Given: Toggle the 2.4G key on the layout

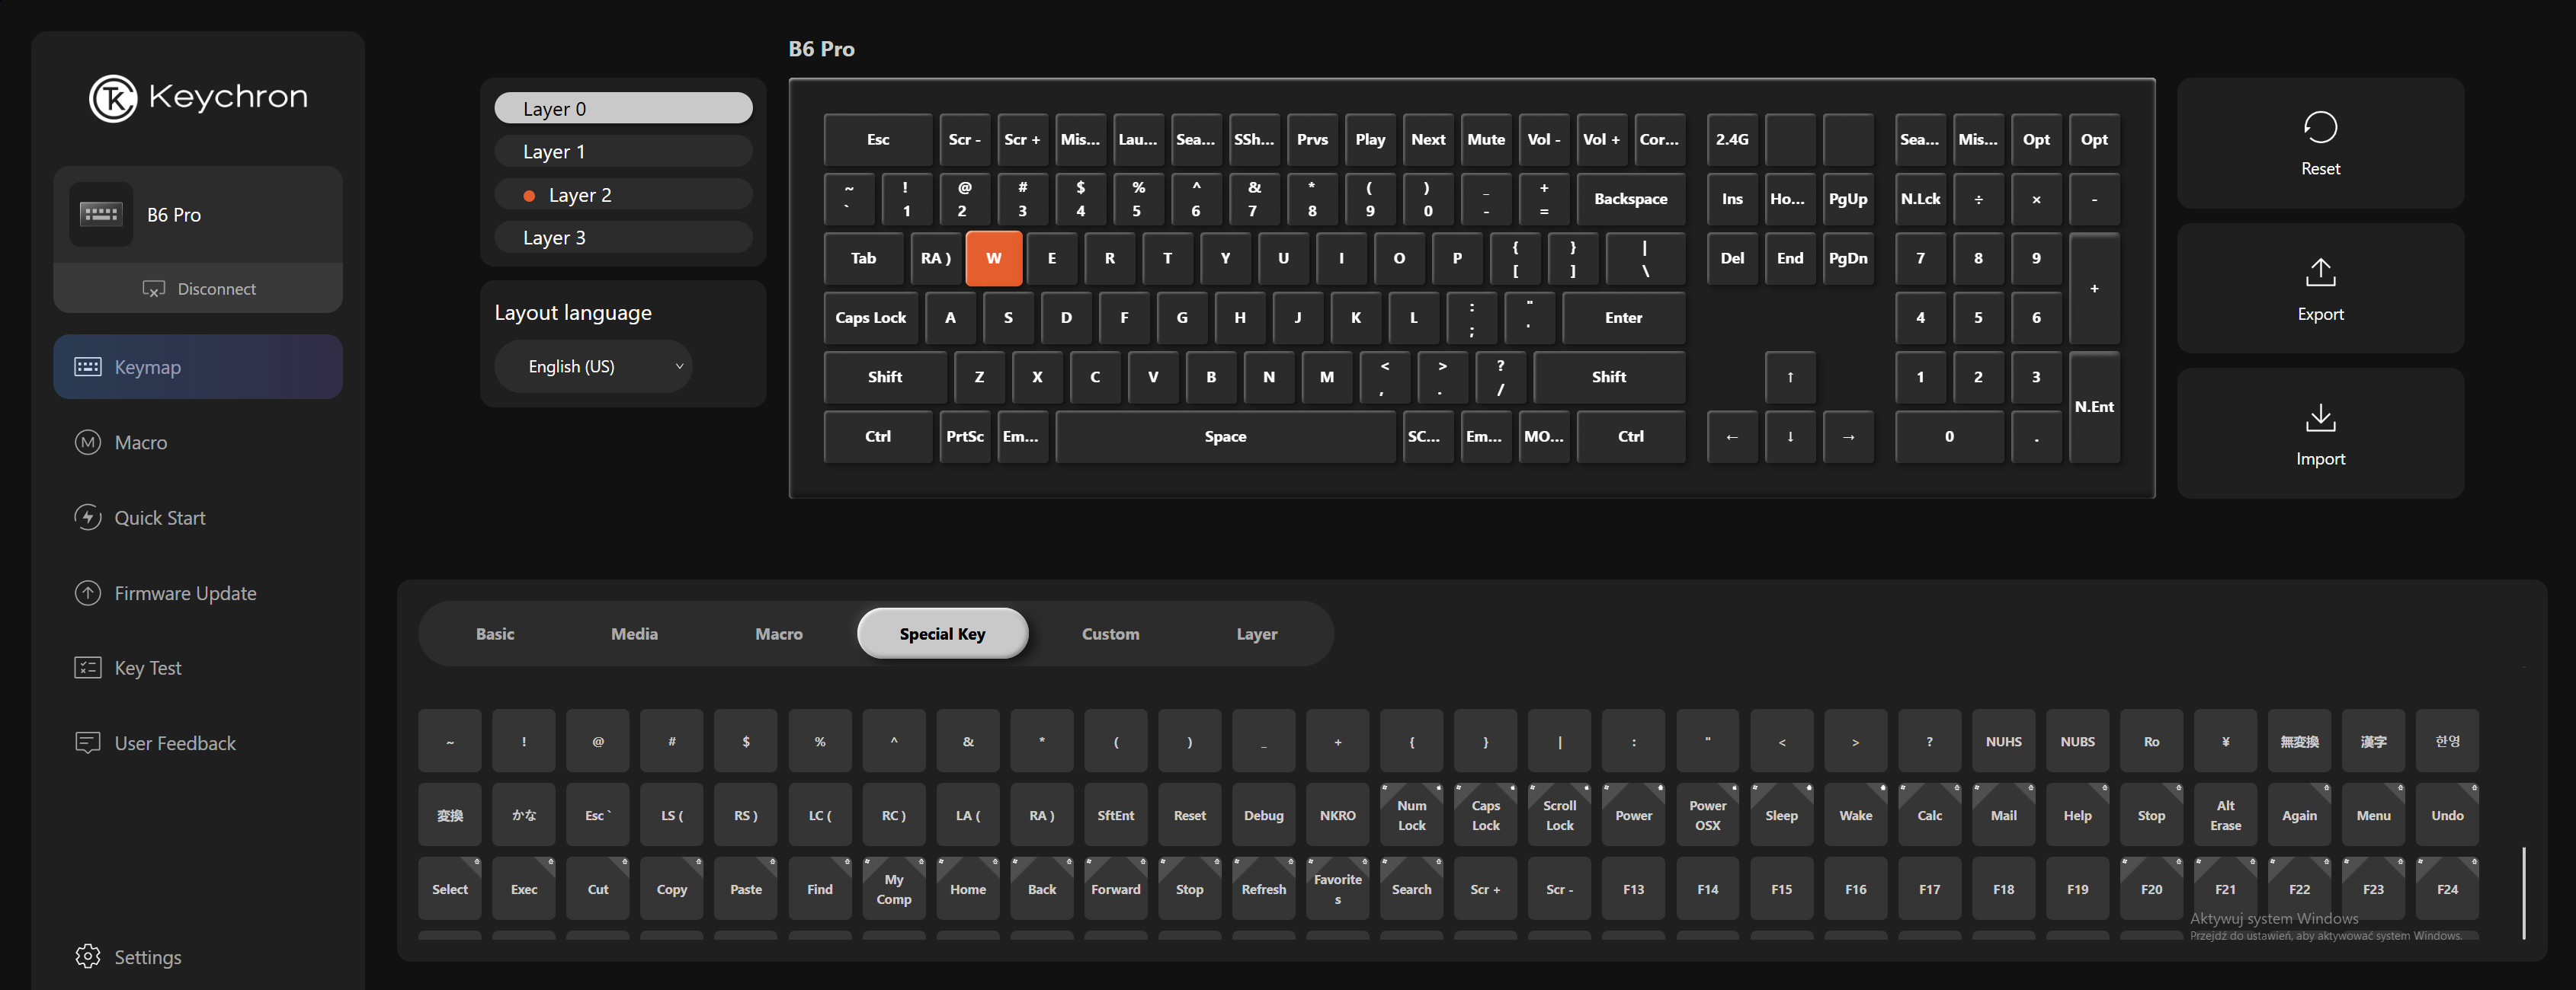Looking at the screenshot, I should coord(1732,140).
